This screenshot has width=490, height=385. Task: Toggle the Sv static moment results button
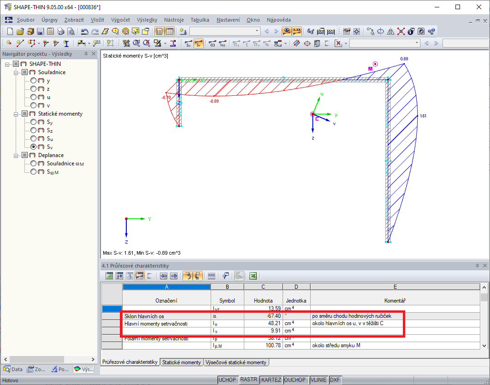199,43
